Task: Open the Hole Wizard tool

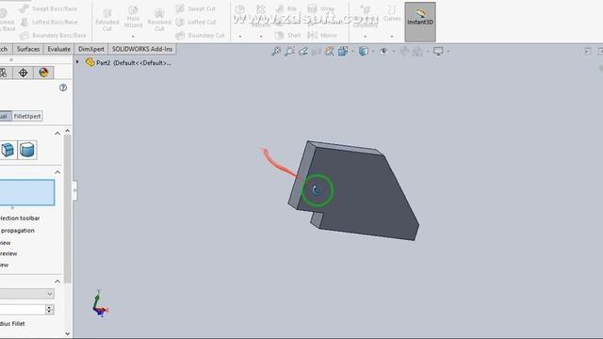Action: coord(133,17)
